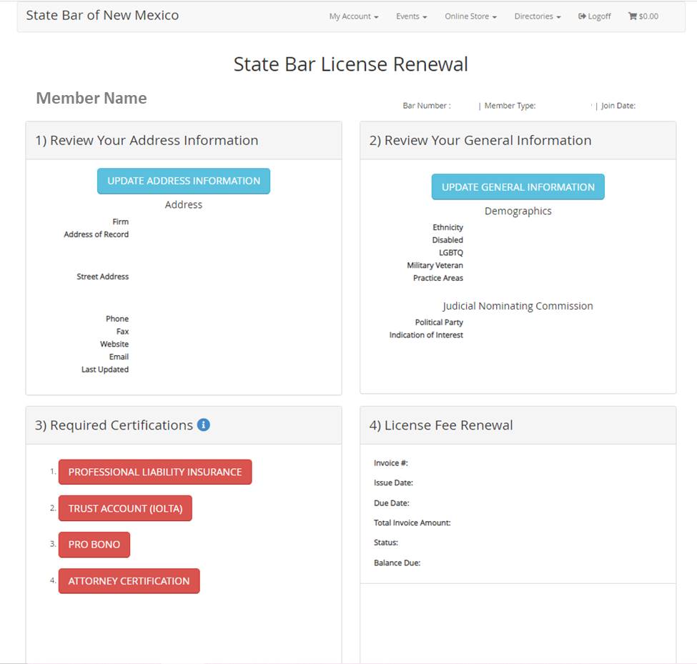
Task: Expand the Events dropdown menu
Action: (x=412, y=16)
